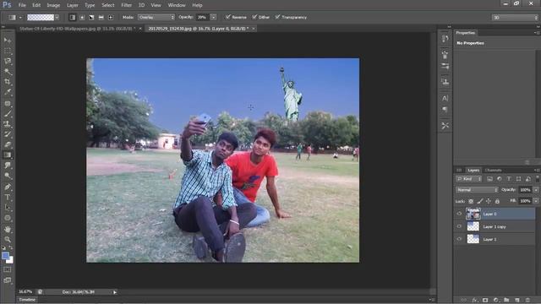This screenshot has width=541, height=304.
Task: Toggle the Transparency checkbox
Action: click(x=278, y=17)
